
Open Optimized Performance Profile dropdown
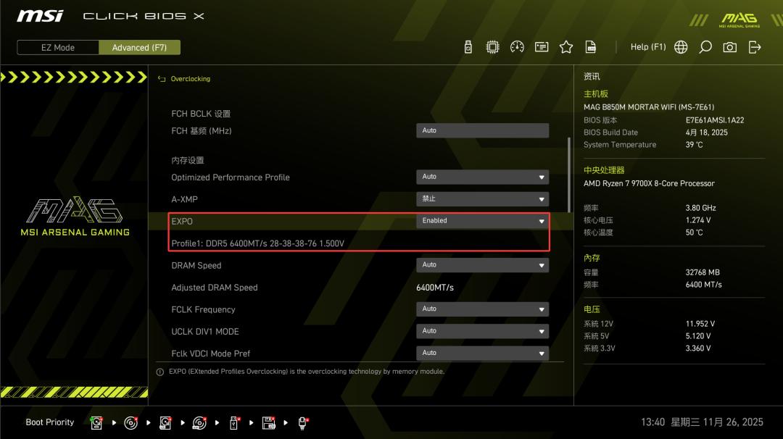coord(482,177)
